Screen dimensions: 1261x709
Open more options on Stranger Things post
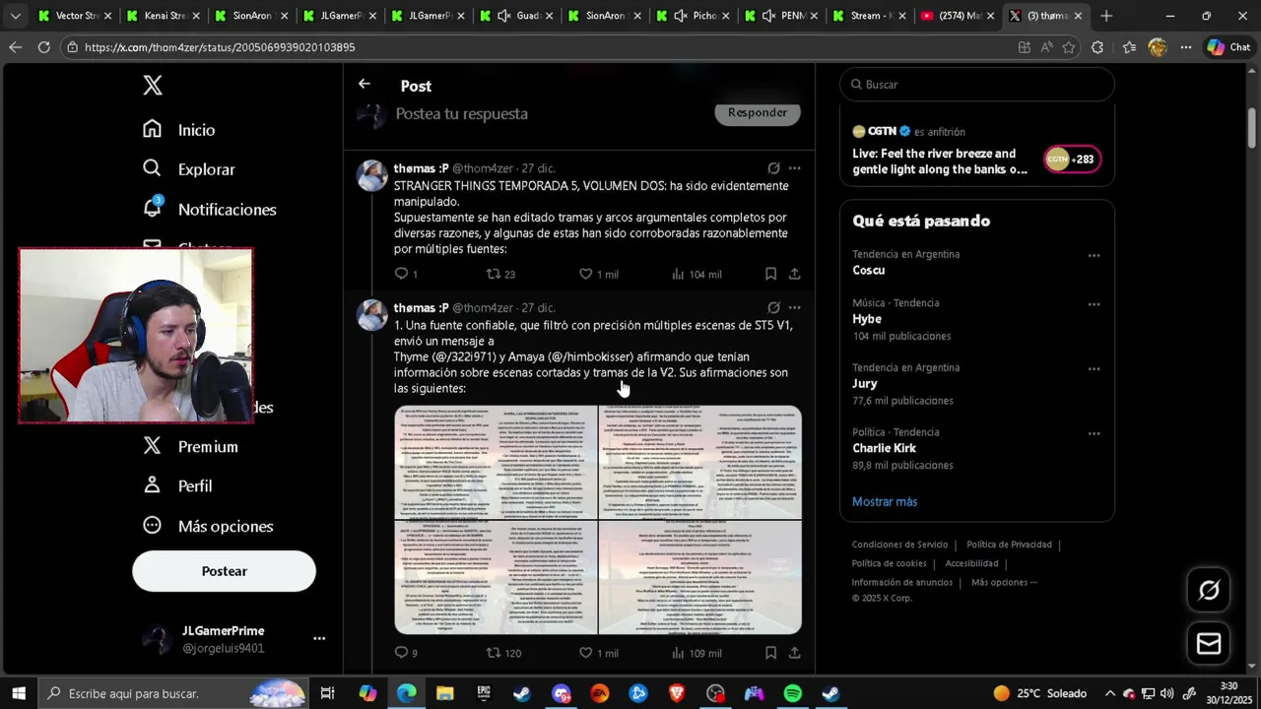tap(794, 168)
